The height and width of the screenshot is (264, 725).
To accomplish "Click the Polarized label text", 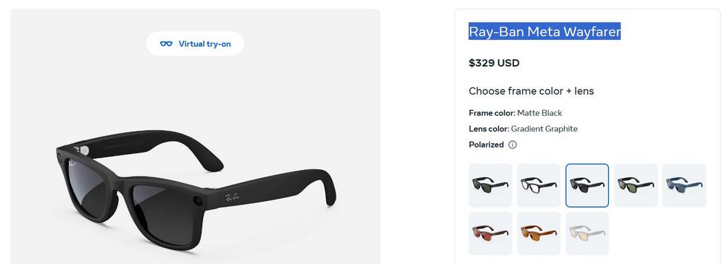I will coord(486,145).
